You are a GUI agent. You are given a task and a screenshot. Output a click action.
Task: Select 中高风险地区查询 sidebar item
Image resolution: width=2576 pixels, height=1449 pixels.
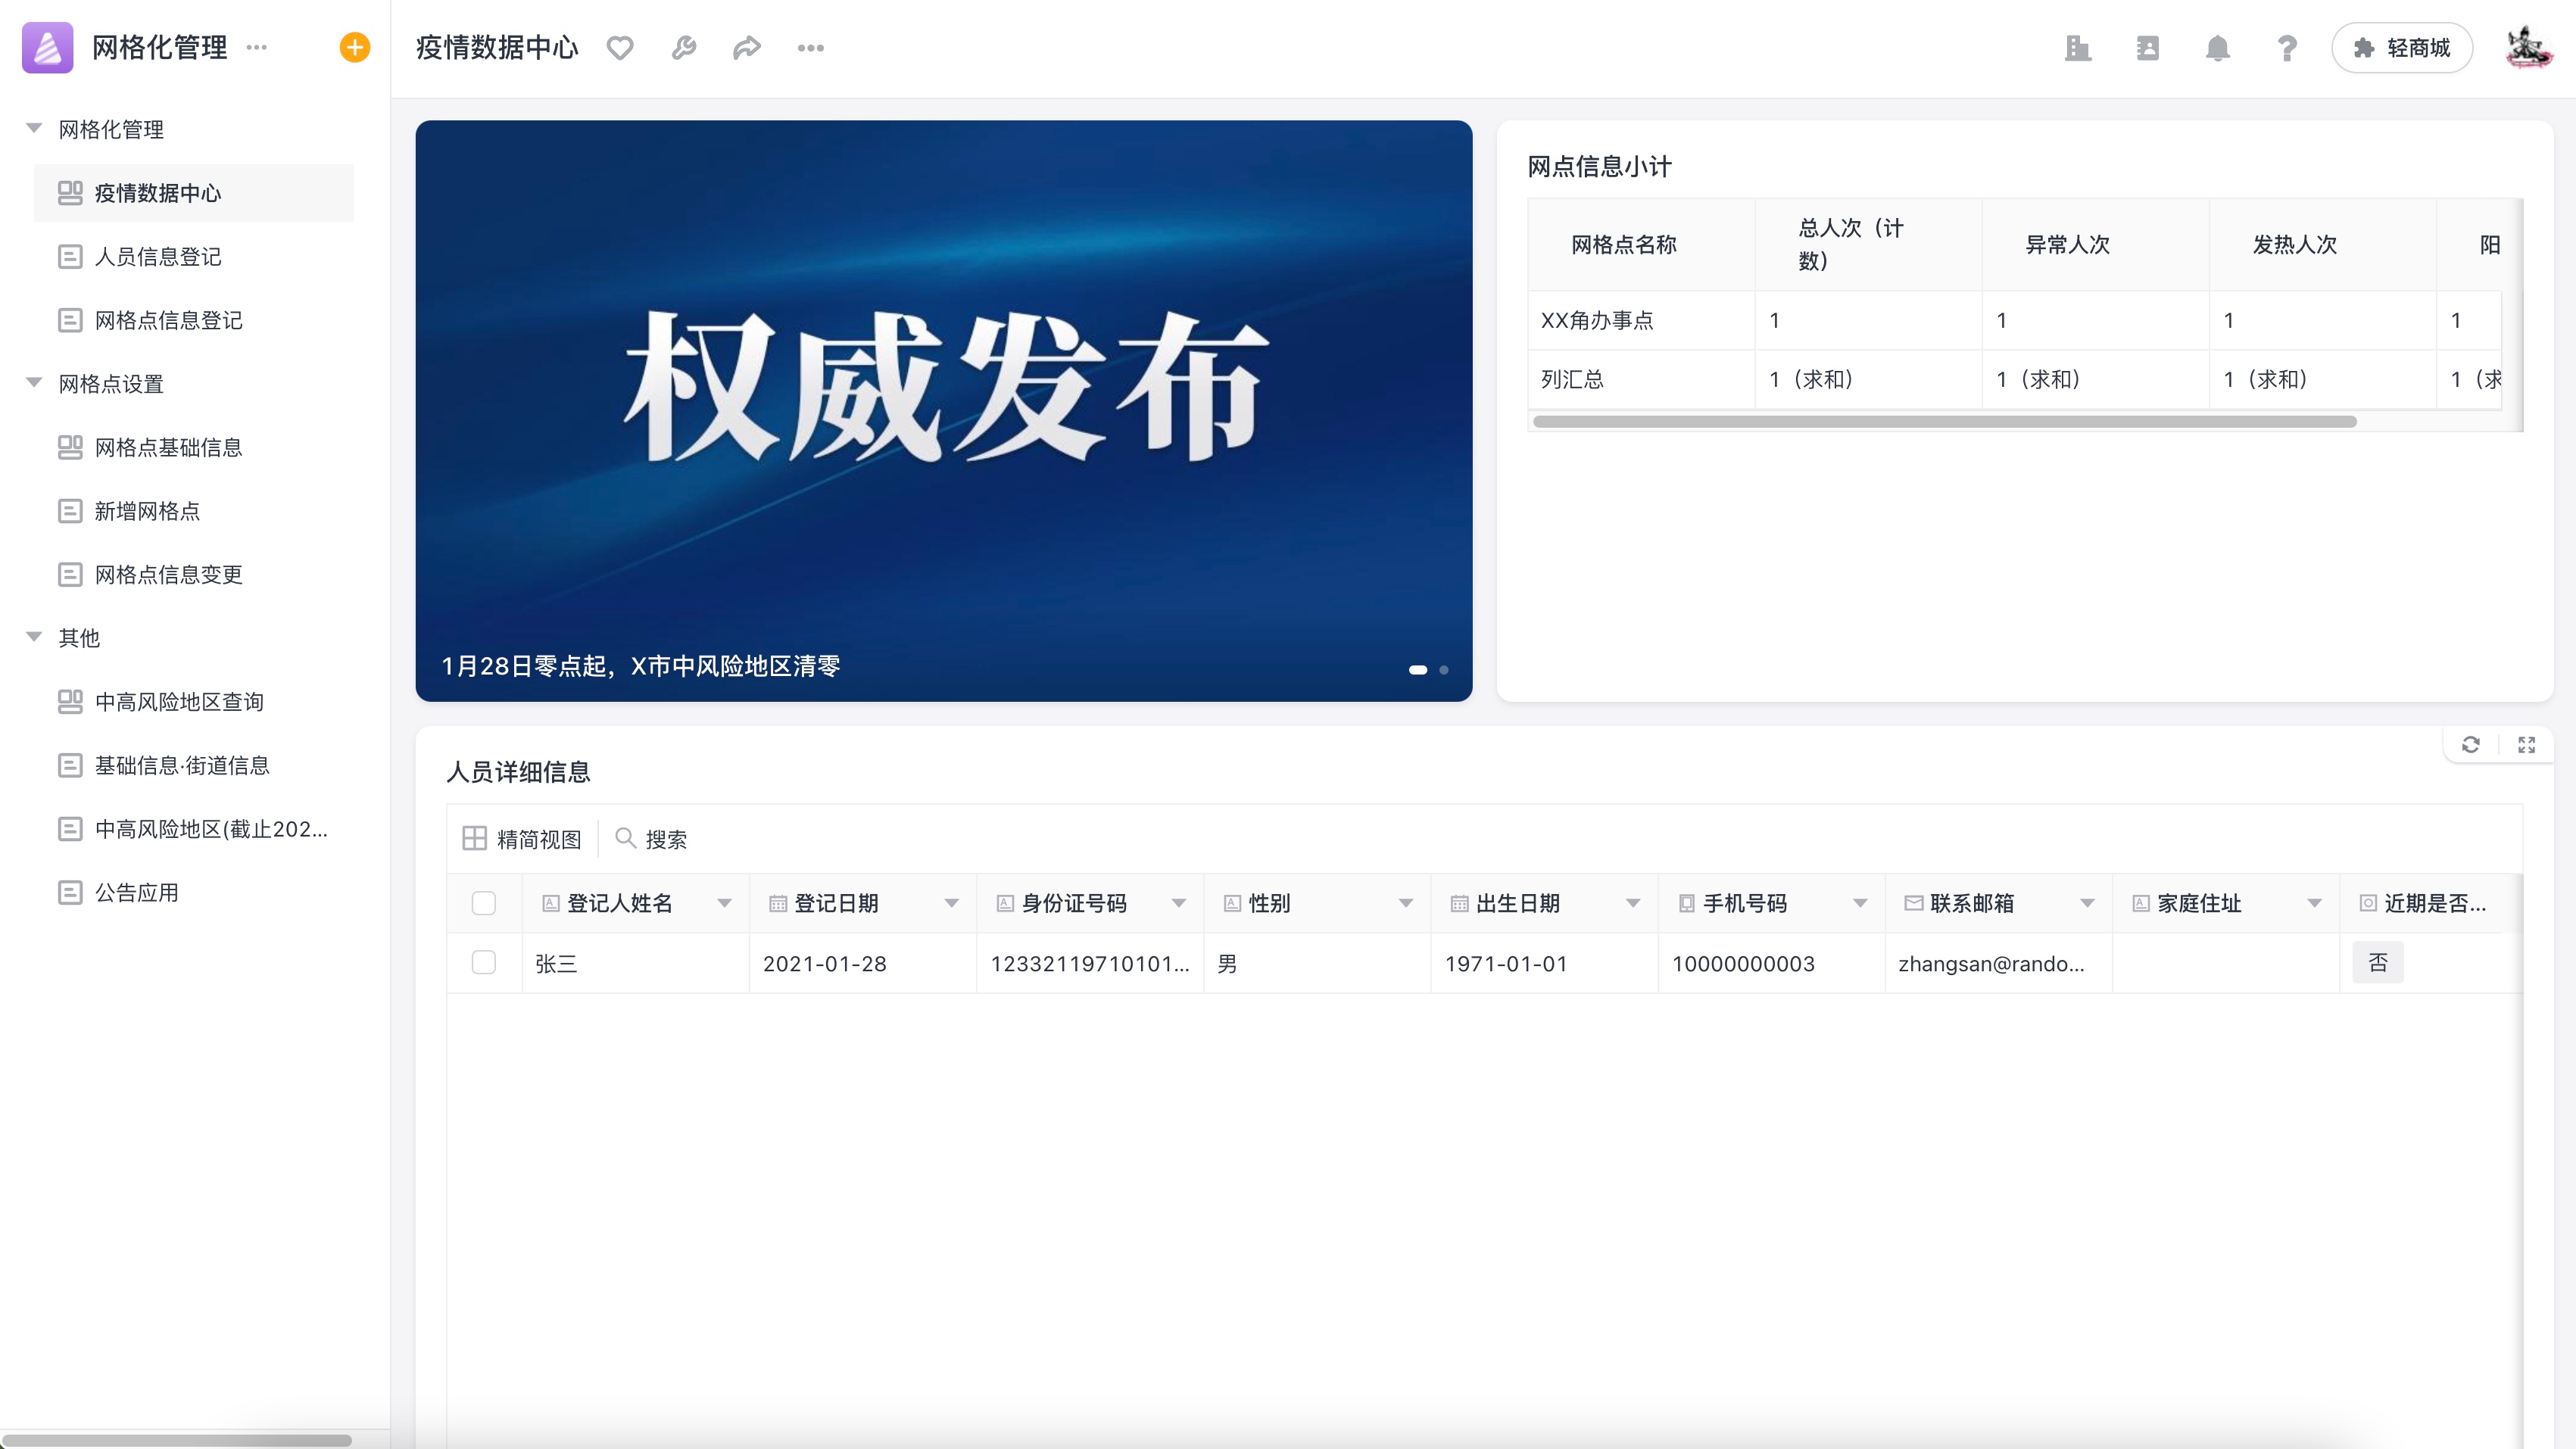[179, 701]
